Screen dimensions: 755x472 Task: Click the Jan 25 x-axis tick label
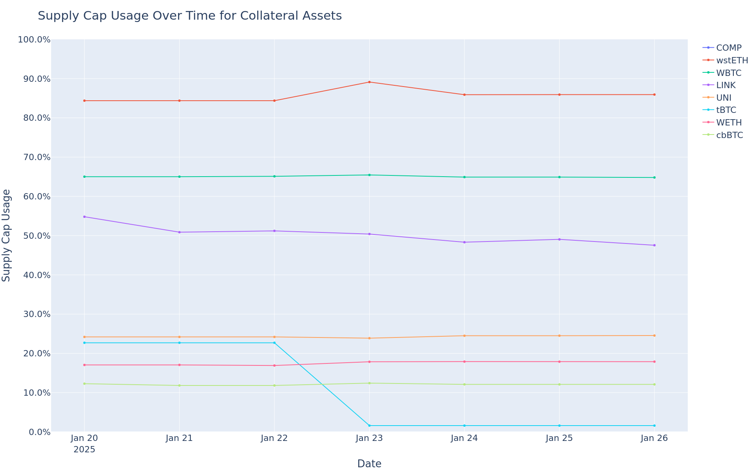pos(559,439)
